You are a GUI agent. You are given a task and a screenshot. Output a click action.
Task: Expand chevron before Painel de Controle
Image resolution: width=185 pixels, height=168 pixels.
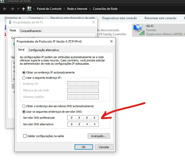click(34, 9)
